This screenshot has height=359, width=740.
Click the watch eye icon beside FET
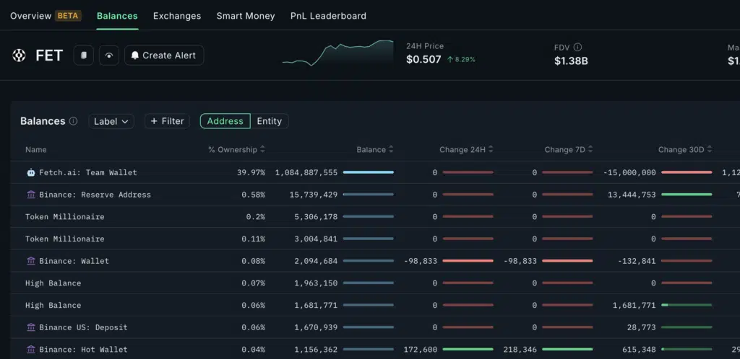point(109,56)
